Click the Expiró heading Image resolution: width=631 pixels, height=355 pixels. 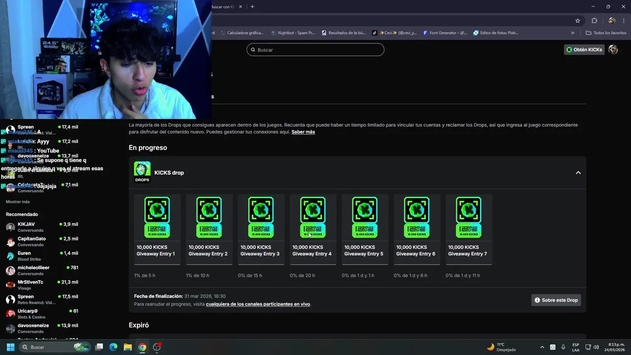tap(139, 325)
